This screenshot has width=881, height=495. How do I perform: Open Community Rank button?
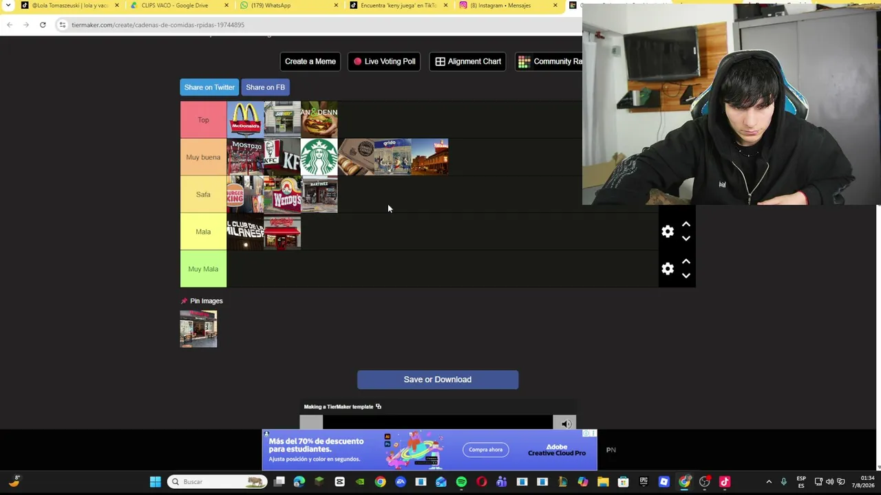click(549, 61)
